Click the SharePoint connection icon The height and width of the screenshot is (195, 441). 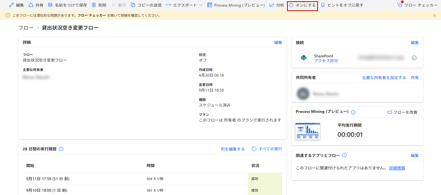pos(304,58)
